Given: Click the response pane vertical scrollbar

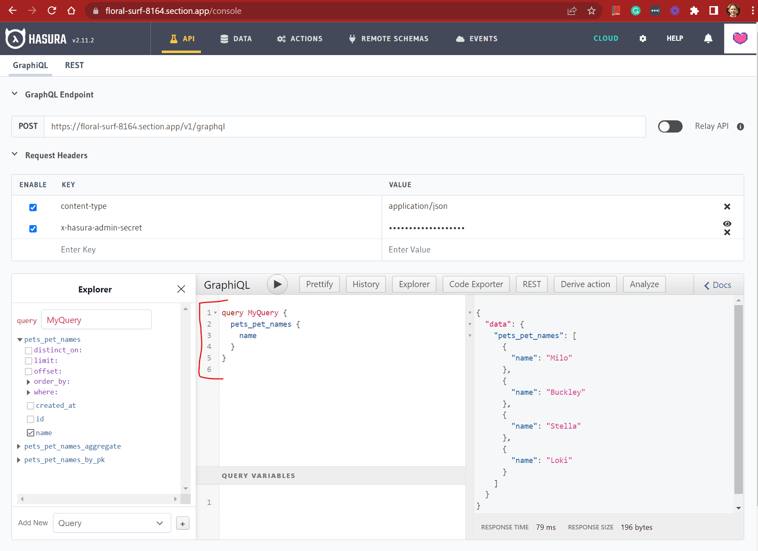Looking at the screenshot, I should click(x=738, y=399).
